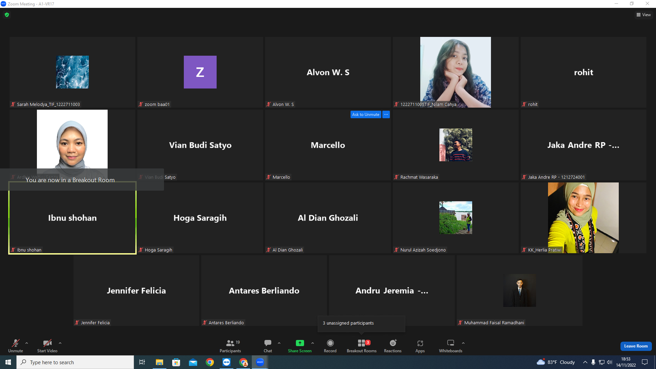The height and width of the screenshot is (369, 656).
Task: Open Whiteboards
Action: [x=451, y=346]
